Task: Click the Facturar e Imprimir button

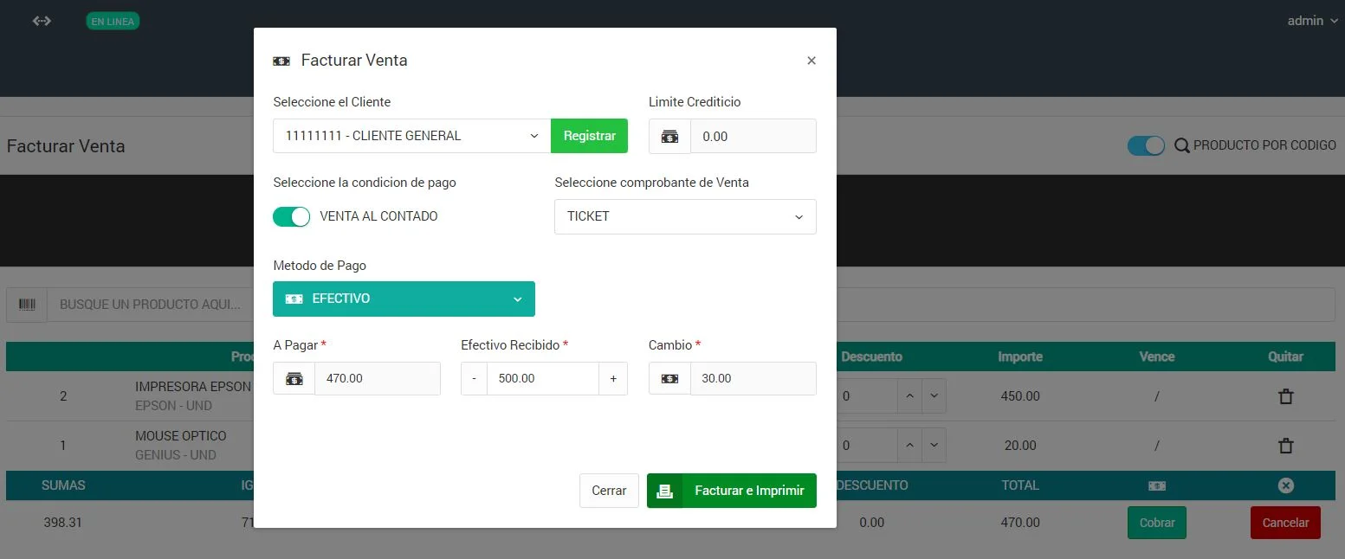Action: click(x=731, y=491)
